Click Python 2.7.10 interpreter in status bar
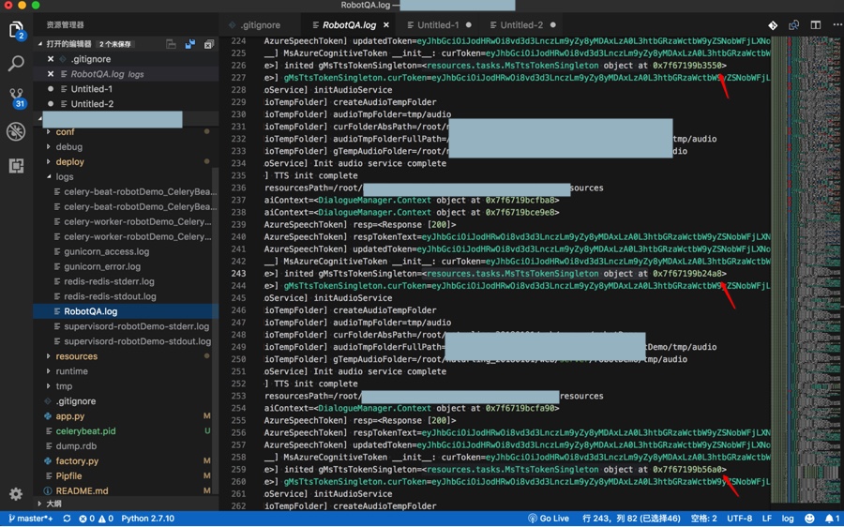 148,519
